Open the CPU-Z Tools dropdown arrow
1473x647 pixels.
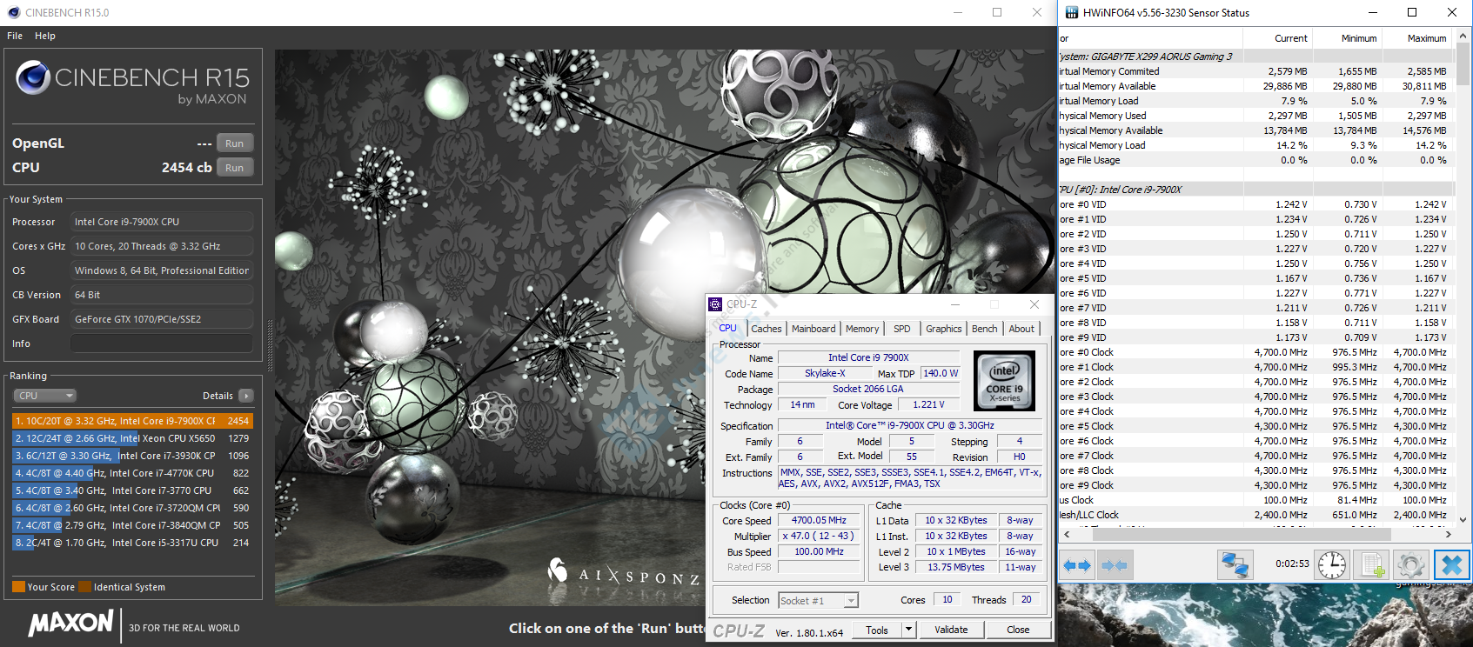click(x=908, y=630)
